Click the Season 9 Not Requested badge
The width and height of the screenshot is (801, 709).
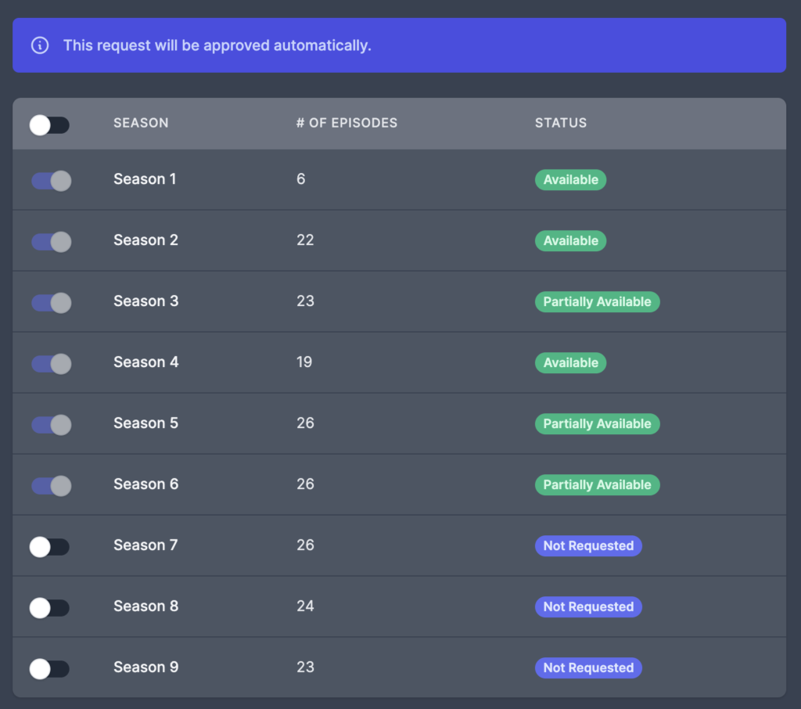coord(588,668)
